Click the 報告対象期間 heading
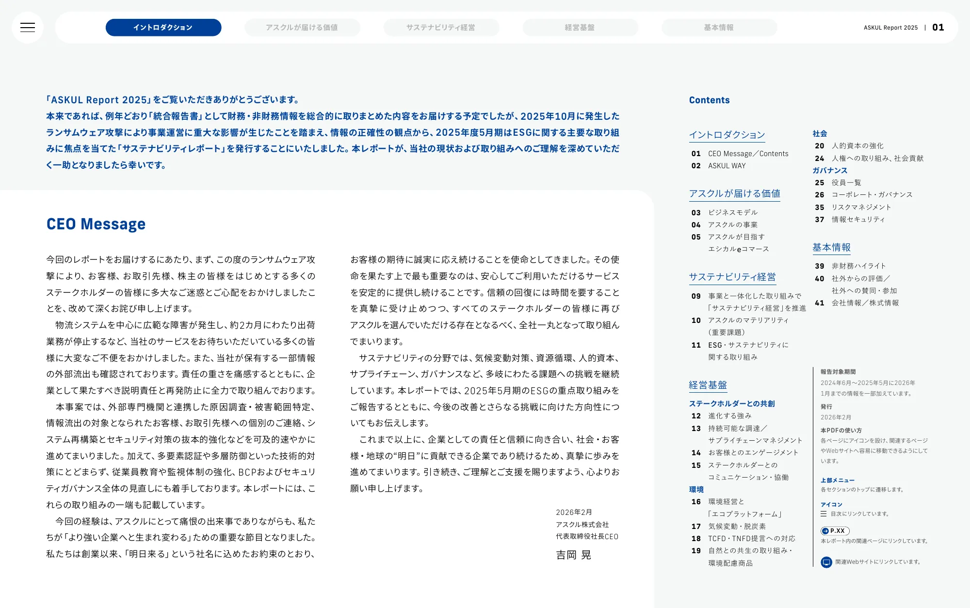970x608 pixels. tap(838, 372)
